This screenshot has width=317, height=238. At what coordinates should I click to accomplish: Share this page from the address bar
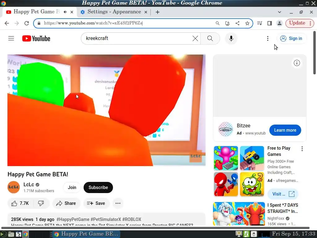click(x=237, y=23)
